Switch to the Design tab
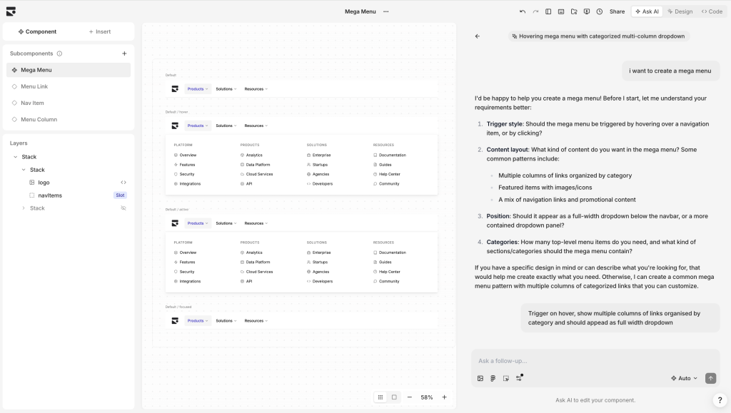This screenshot has width=731, height=413. pos(680,11)
